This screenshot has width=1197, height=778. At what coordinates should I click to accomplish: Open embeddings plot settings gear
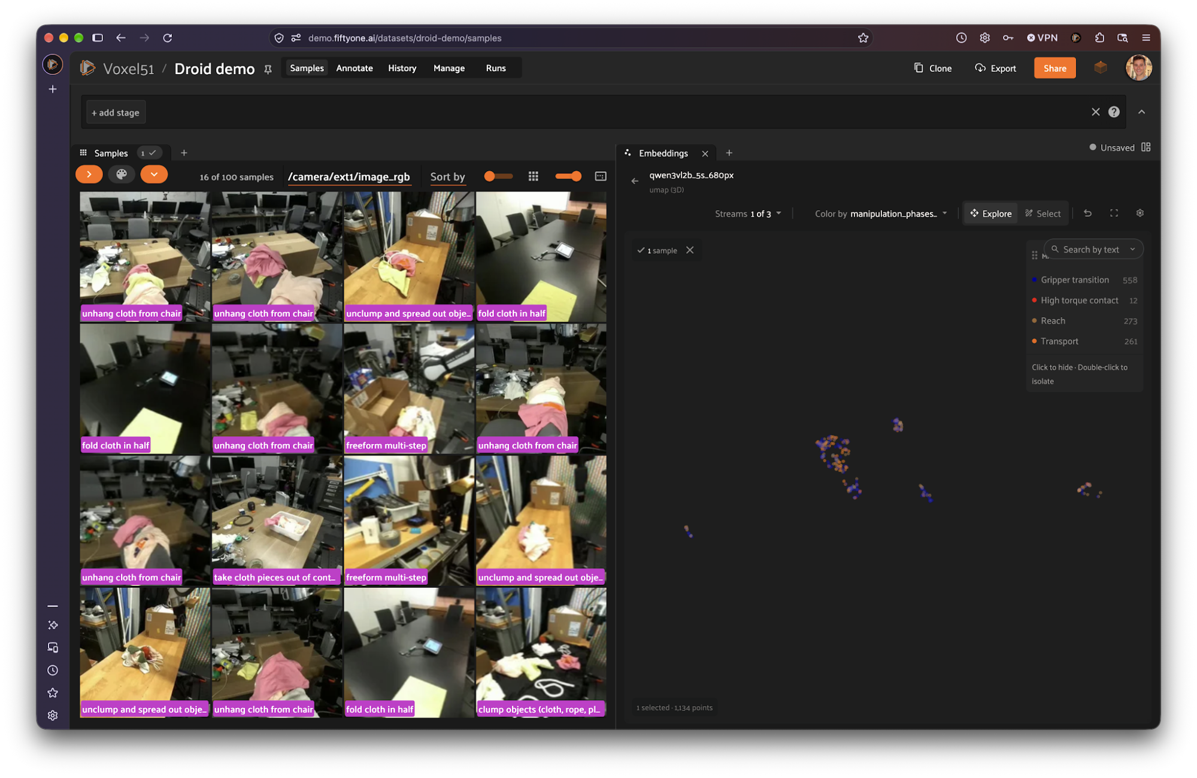point(1140,213)
